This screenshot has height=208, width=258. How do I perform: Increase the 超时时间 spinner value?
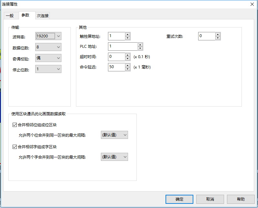coord(127,55)
